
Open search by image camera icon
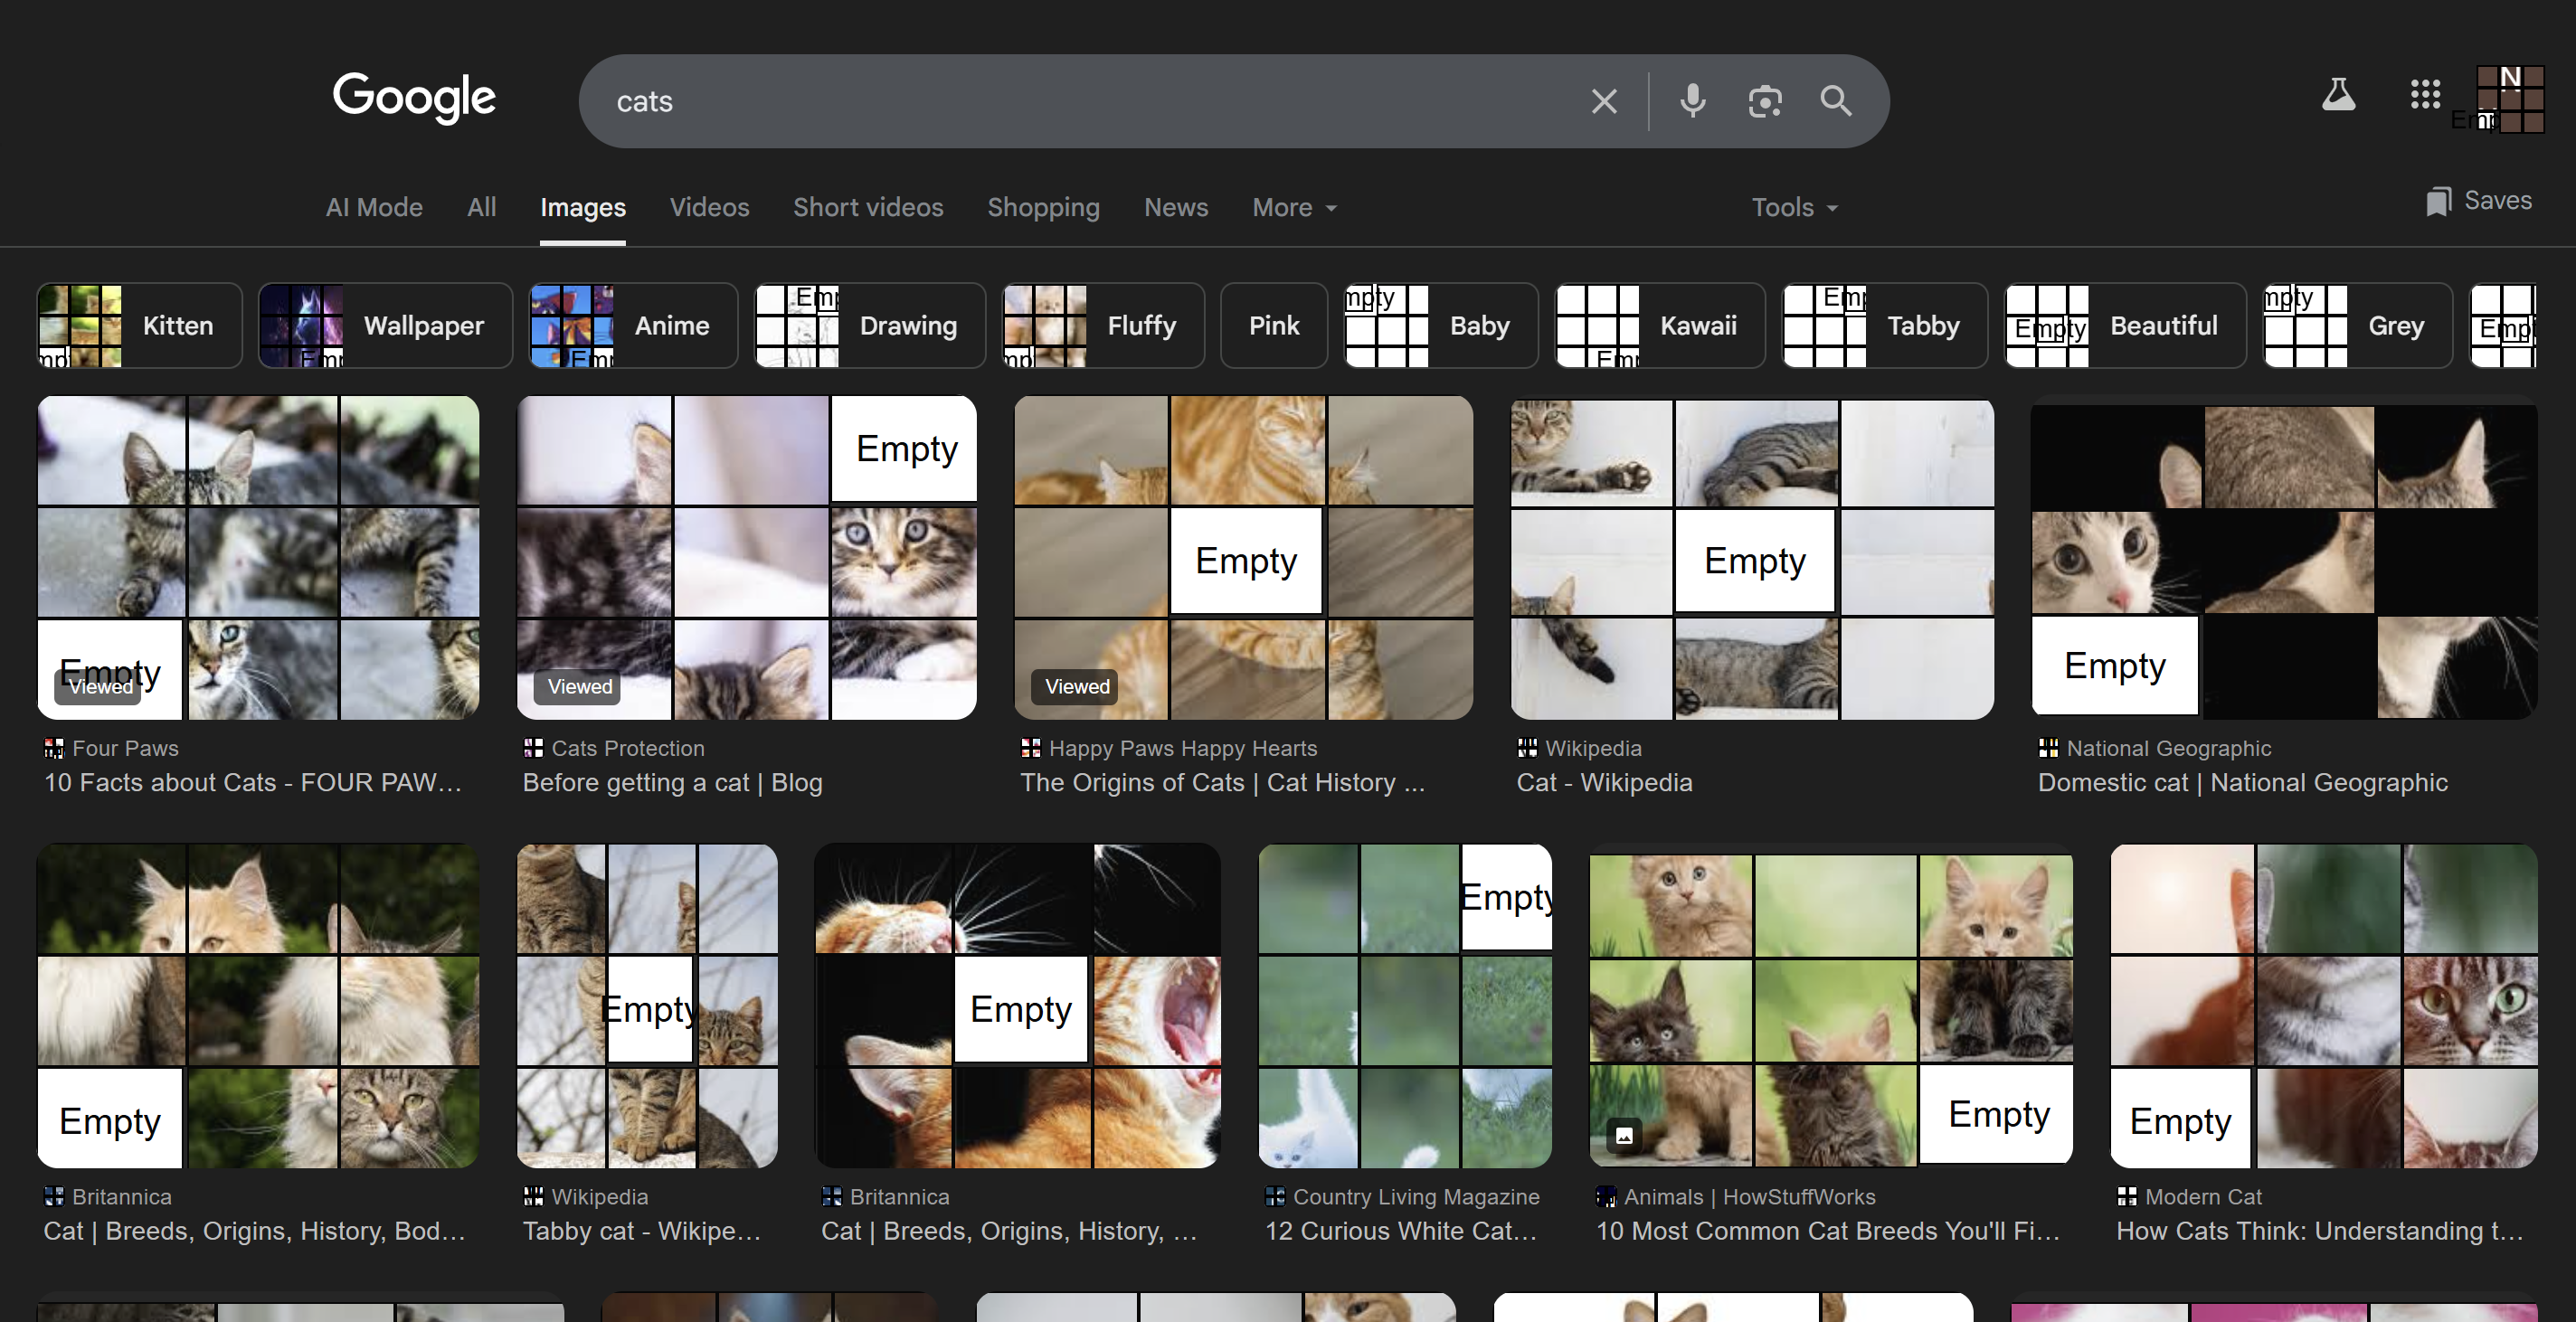1764,101
